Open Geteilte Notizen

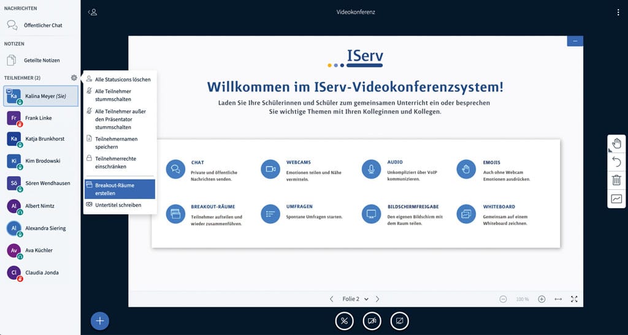[x=40, y=61]
